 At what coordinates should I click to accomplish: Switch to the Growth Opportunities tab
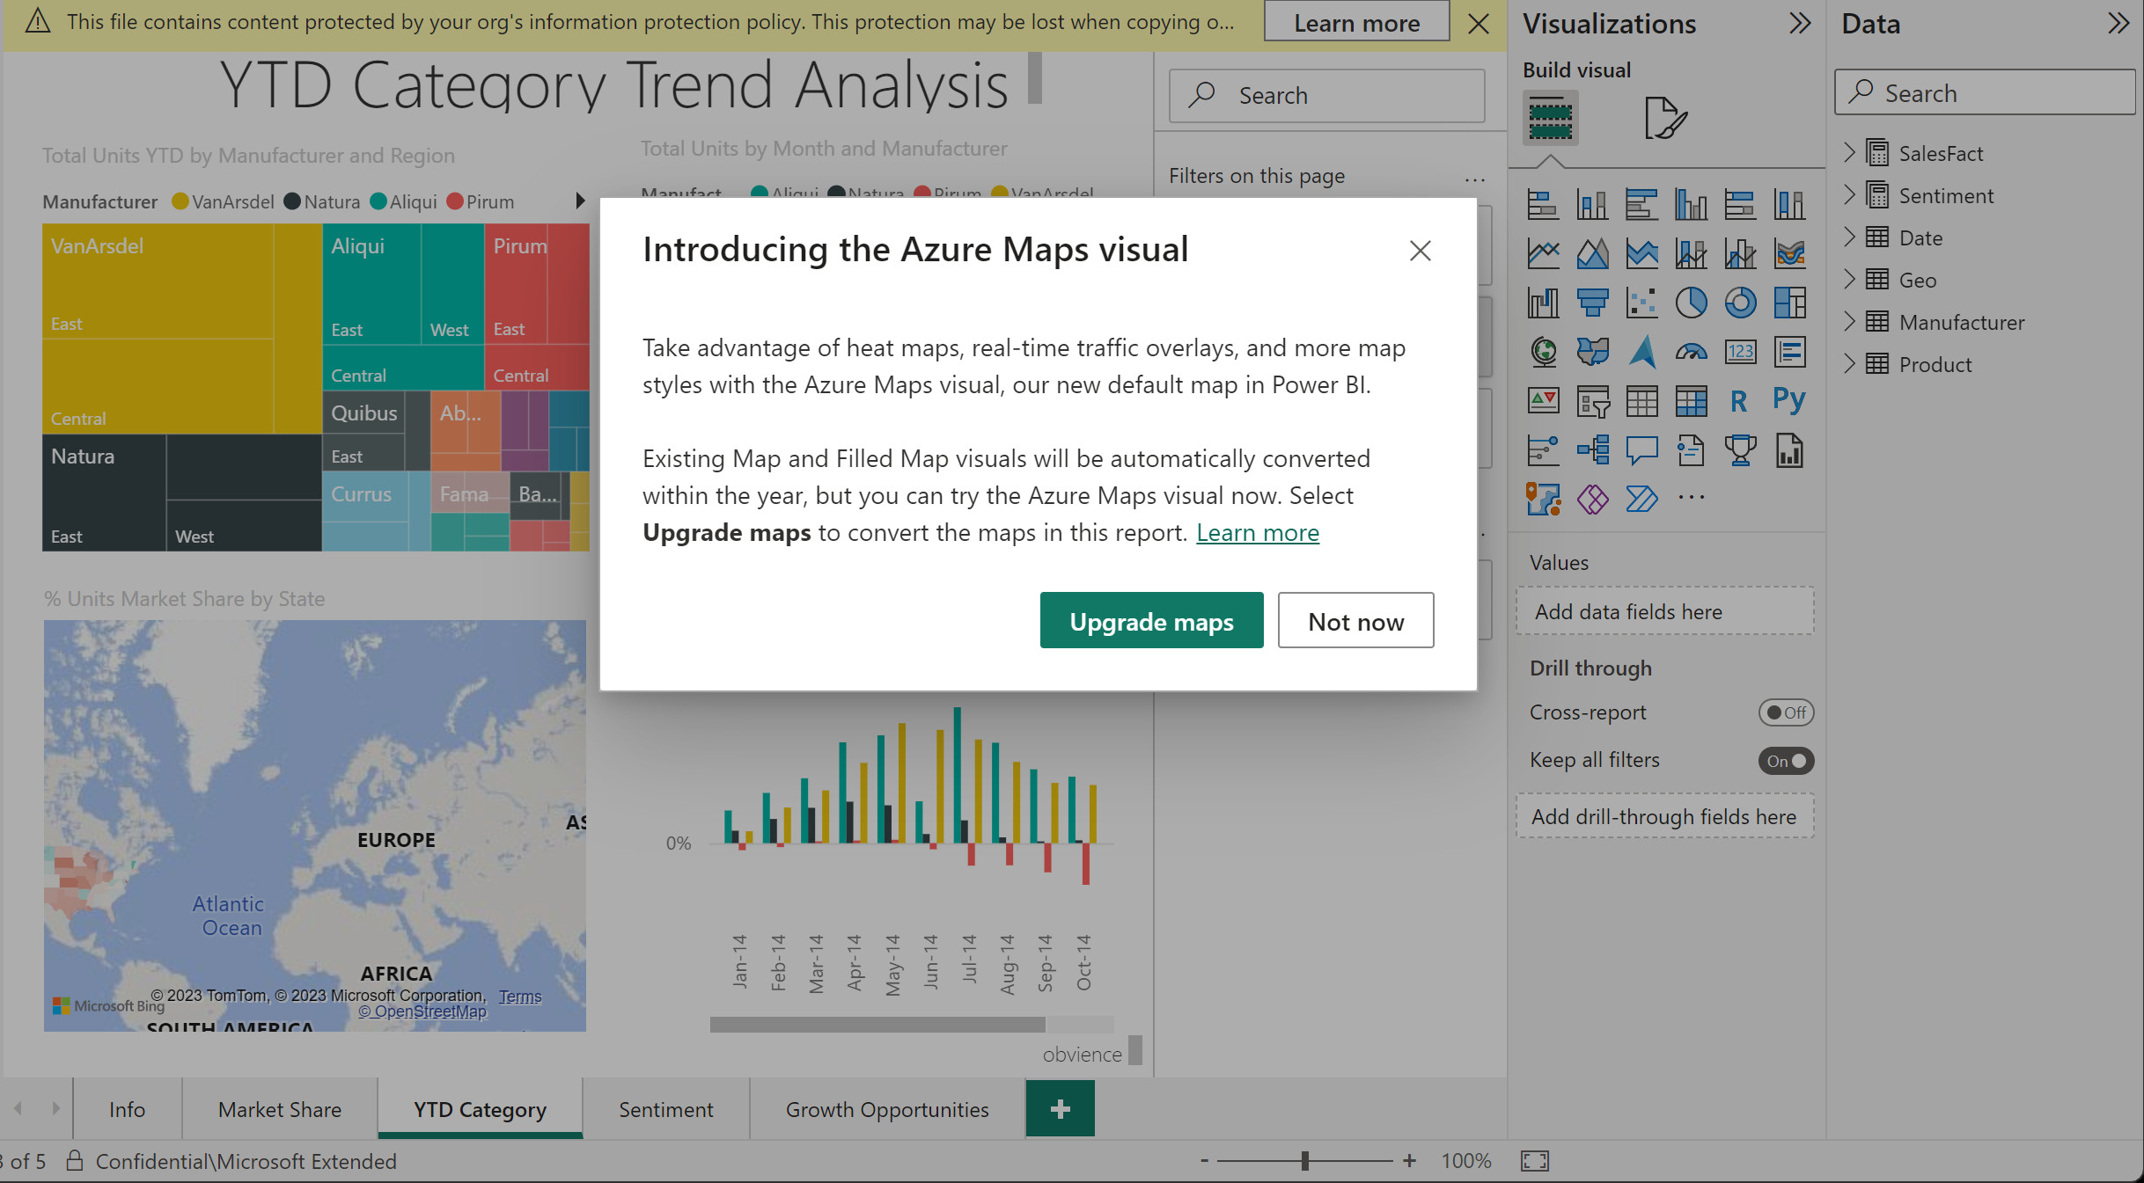(886, 1110)
